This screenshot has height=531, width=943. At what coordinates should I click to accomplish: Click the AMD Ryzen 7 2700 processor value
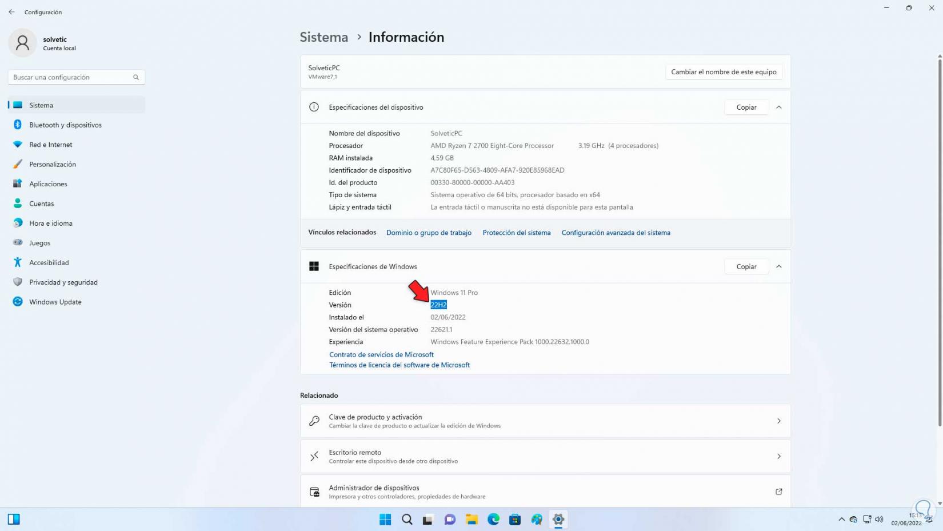click(x=492, y=146)
